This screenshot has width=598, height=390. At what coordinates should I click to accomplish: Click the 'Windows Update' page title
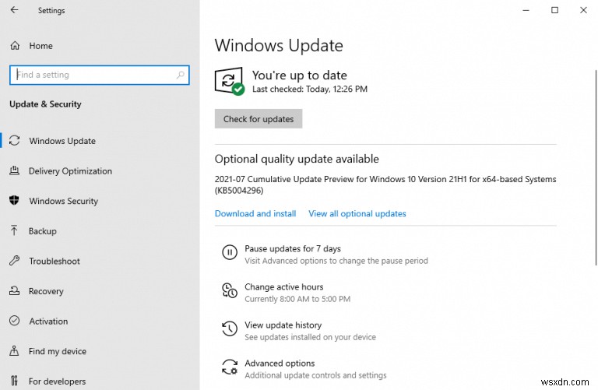click(x=279, y=45)
